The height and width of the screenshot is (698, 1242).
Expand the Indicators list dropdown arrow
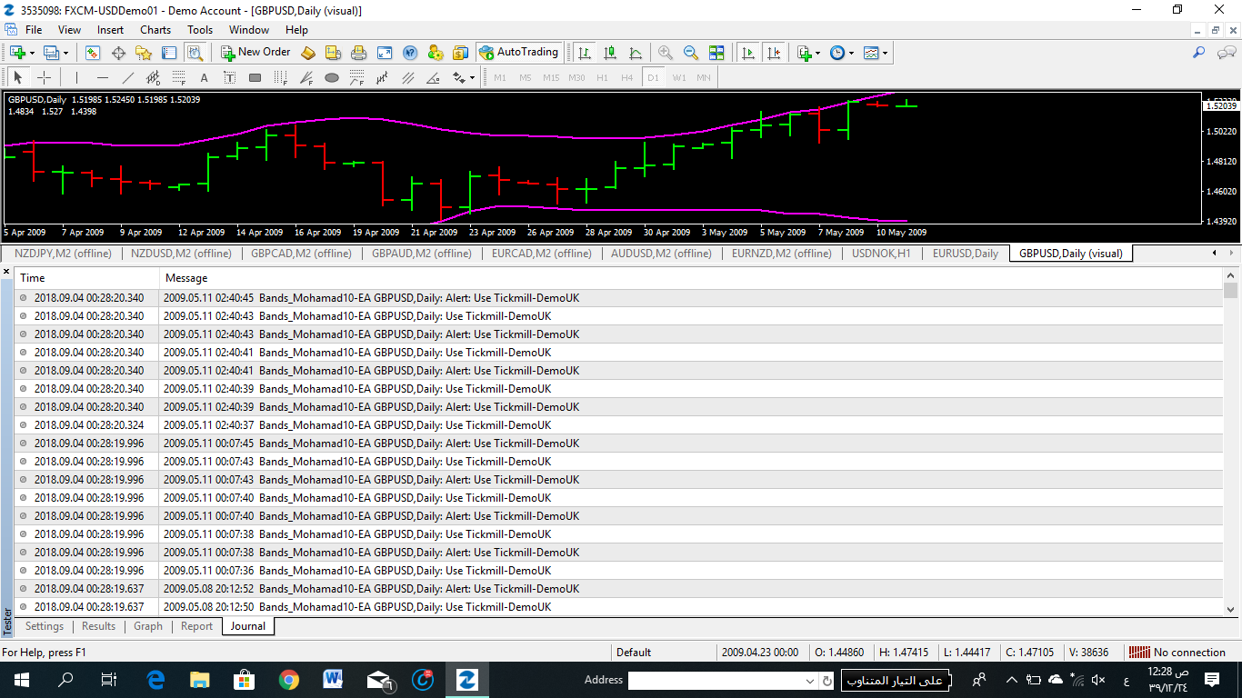tap(818, 53)
